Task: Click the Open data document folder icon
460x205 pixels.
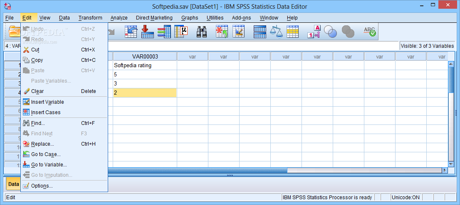Action: 15,31
